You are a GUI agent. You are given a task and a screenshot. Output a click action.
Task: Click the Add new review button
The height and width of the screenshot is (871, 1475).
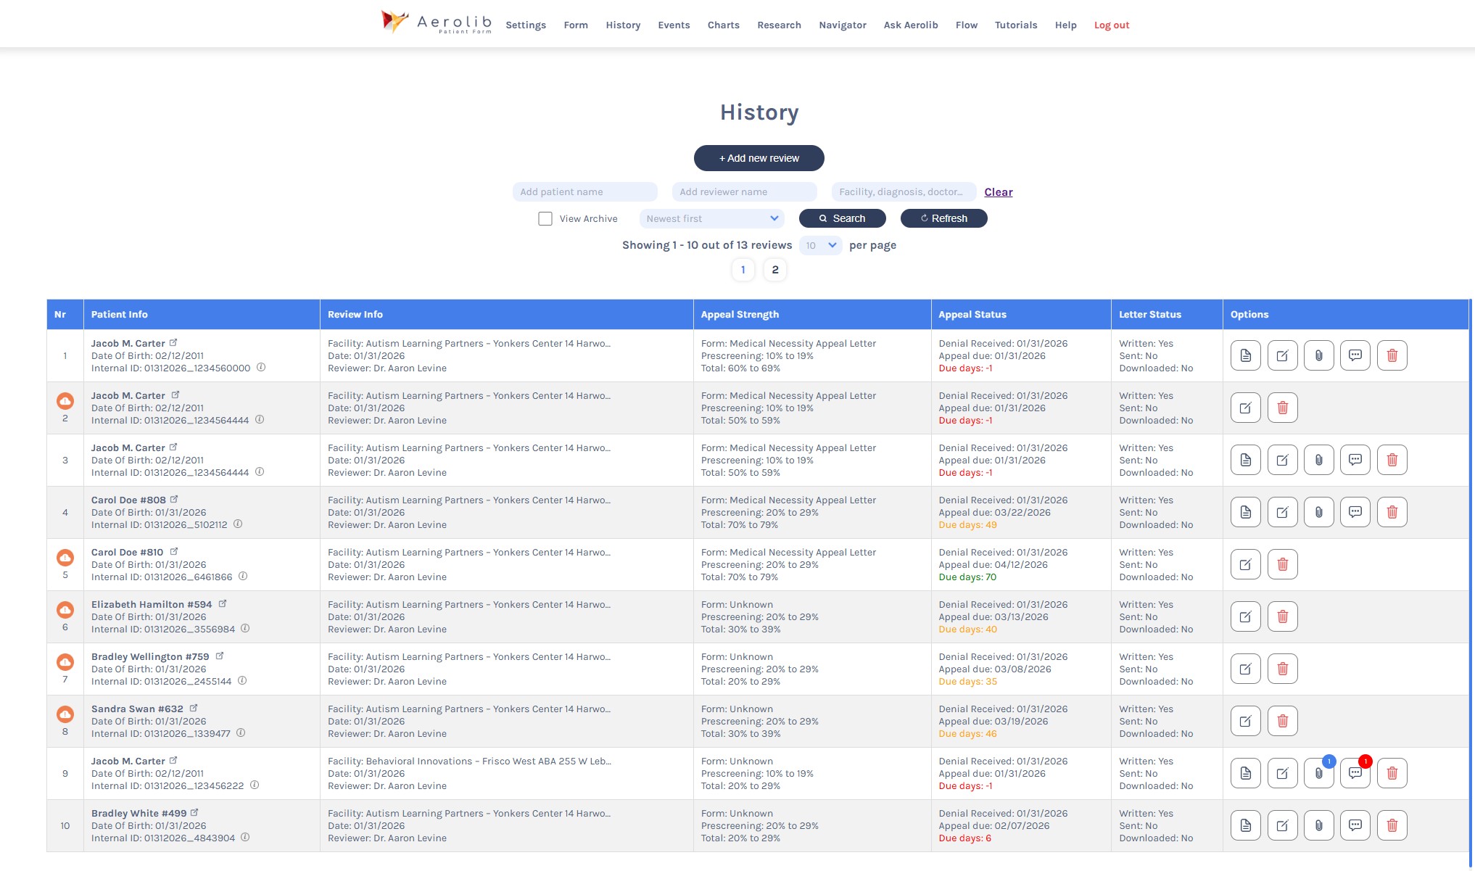click(759, 158)
